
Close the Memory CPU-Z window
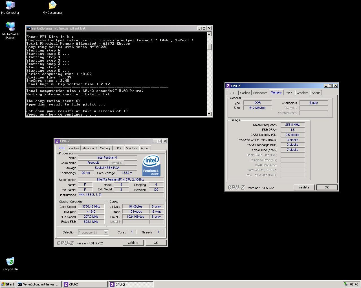pos(336,86)
